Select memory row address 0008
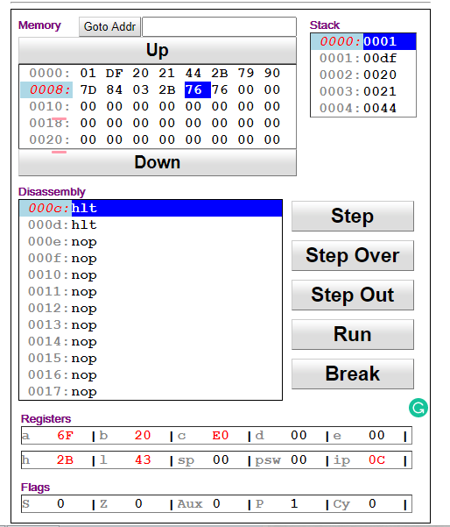The image size is (450, 527). tap(46, 89)
